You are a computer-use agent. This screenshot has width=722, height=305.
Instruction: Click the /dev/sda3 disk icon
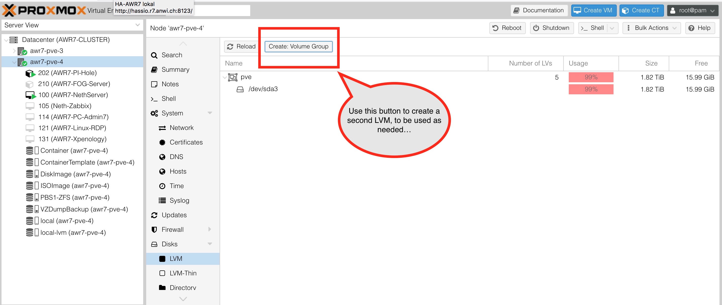click(x=240, y=89)
